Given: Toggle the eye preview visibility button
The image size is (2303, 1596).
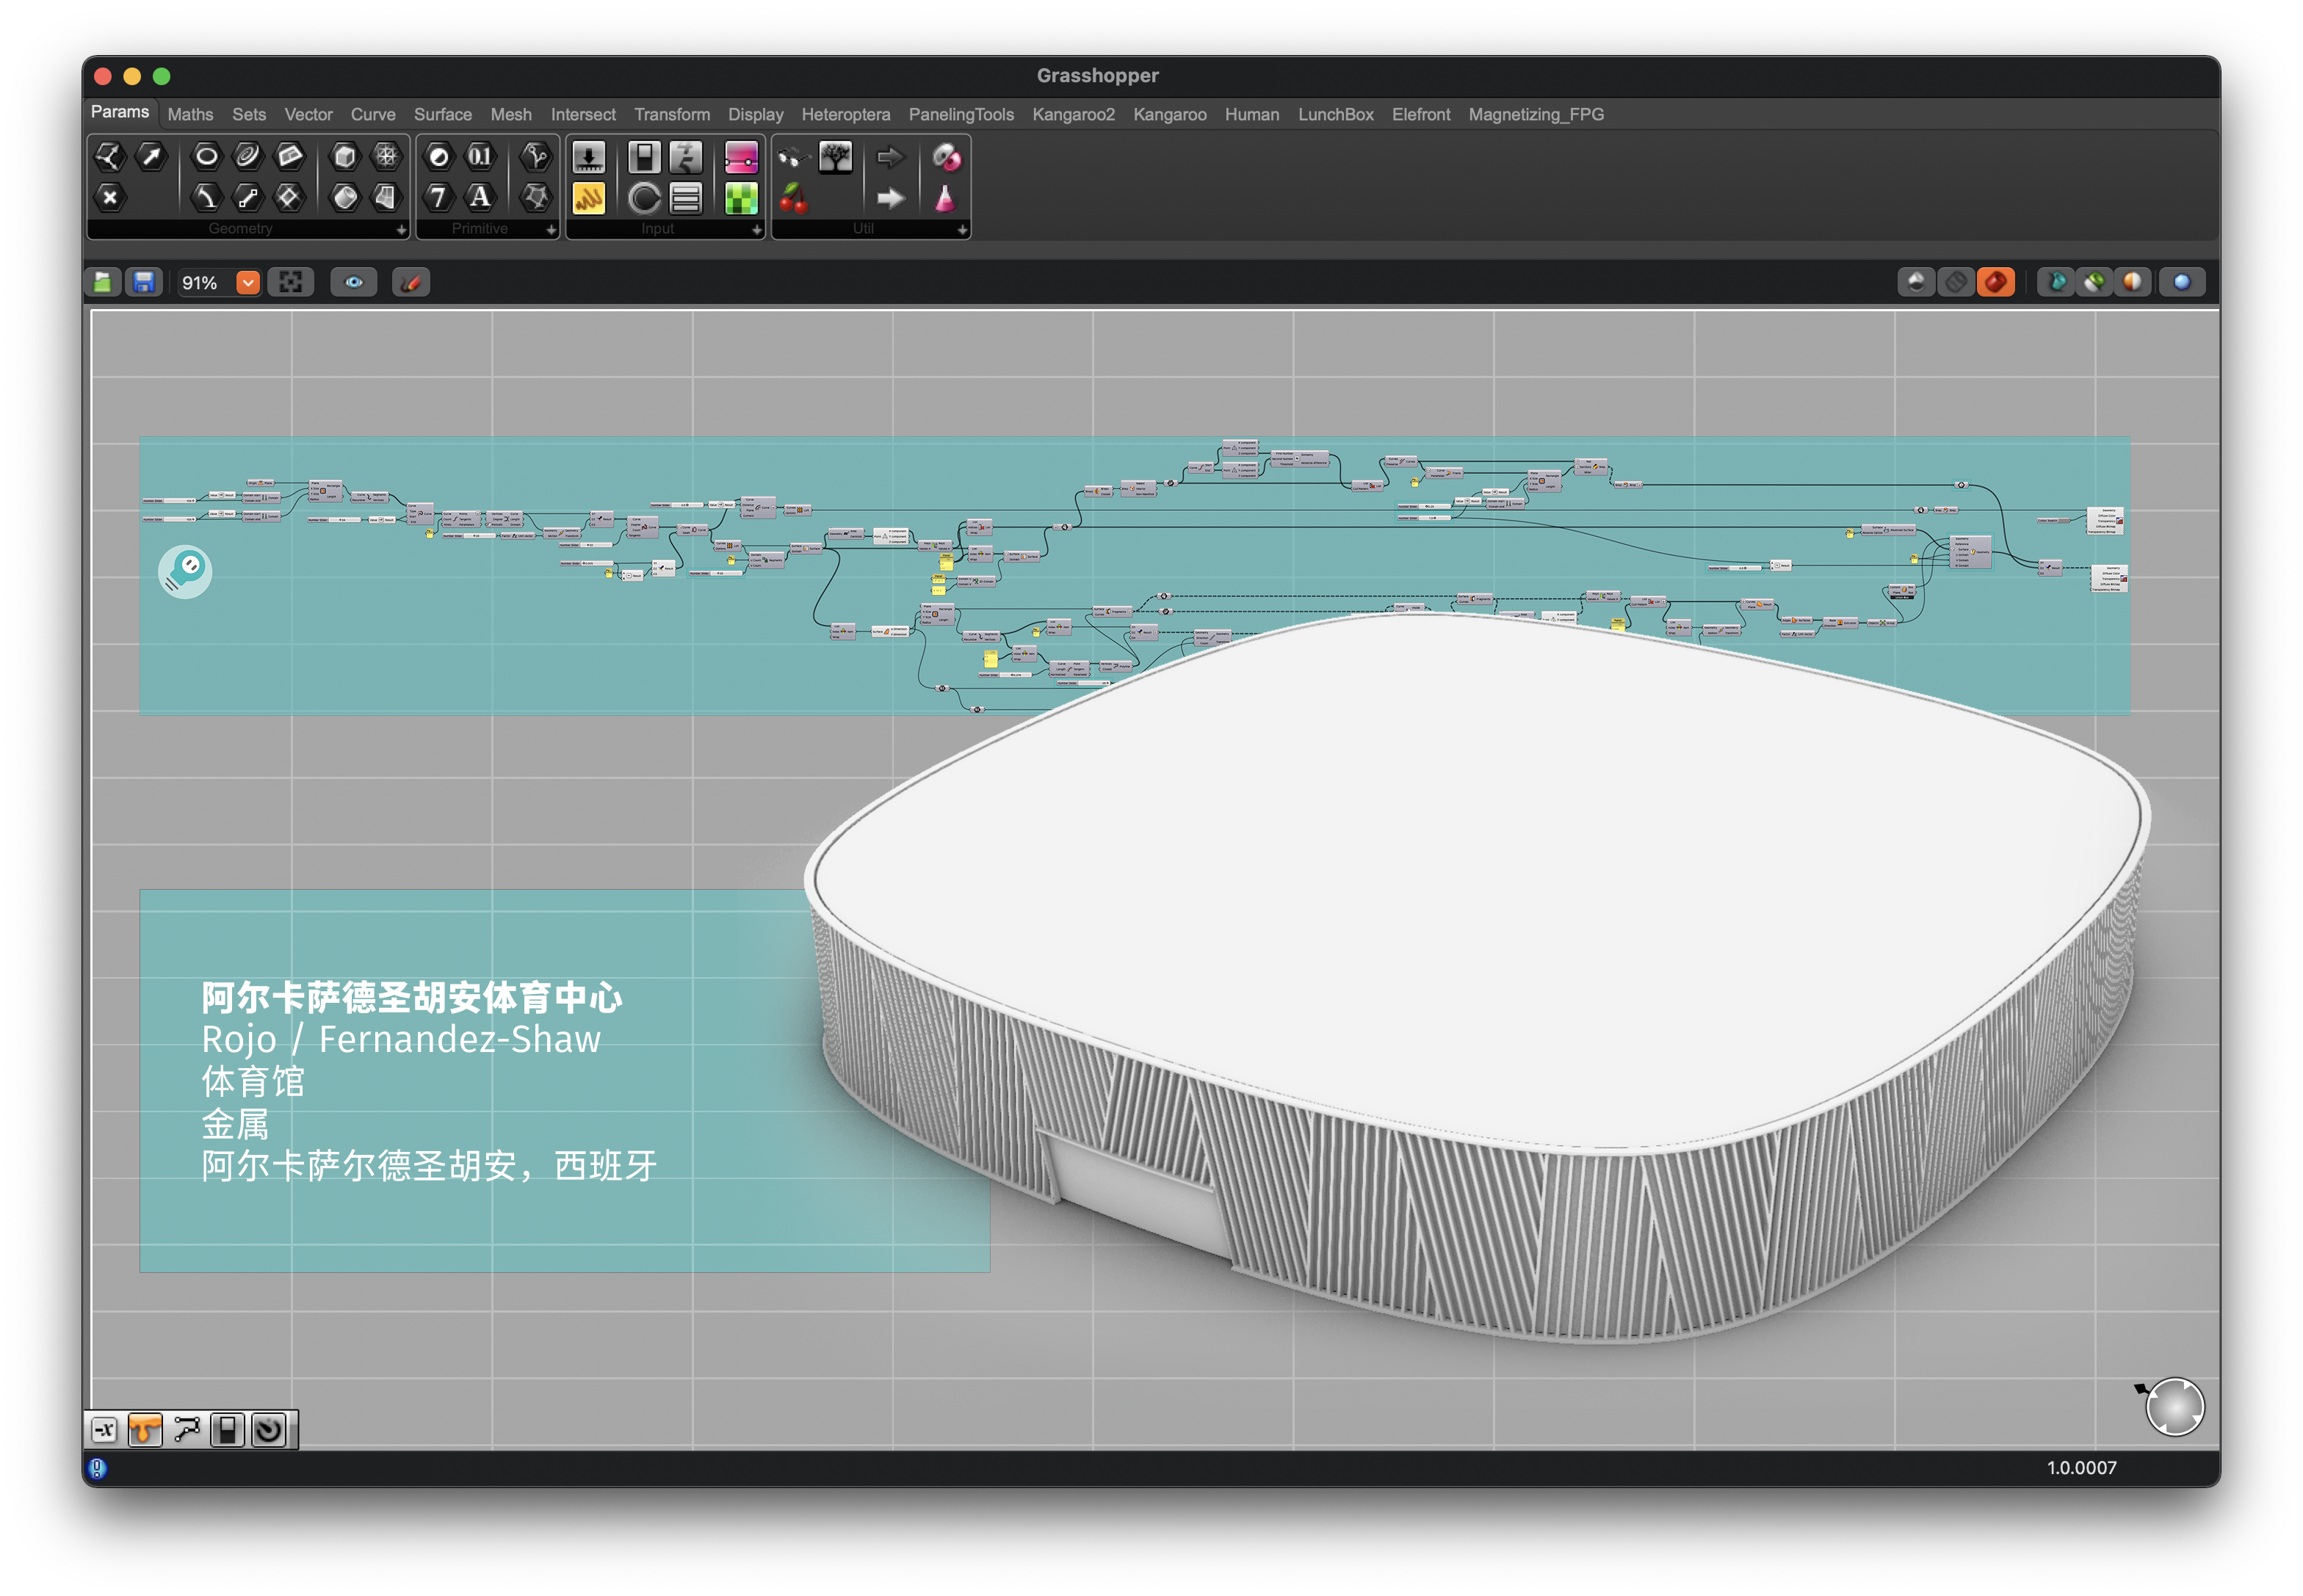Looking at the screenshot, I should [354, 283].
